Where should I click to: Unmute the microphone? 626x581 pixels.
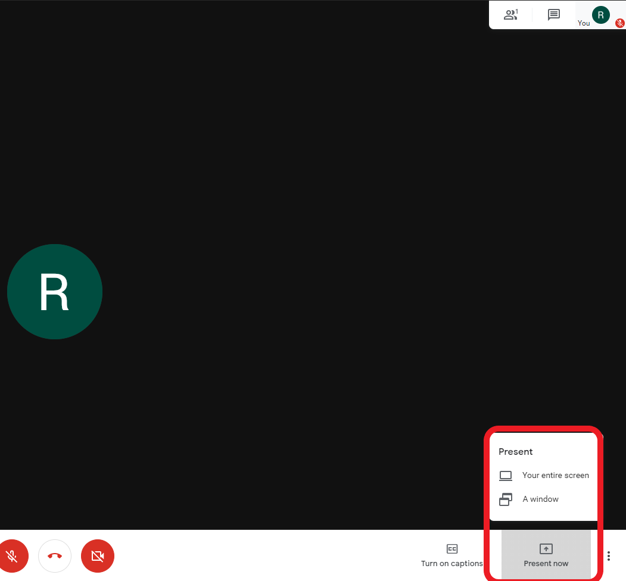click(12, 556)
